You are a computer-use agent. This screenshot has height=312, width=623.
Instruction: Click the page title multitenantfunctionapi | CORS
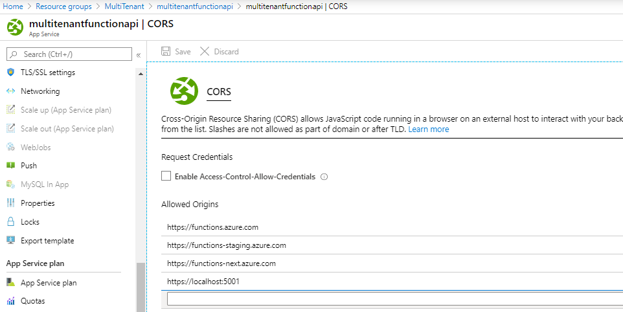[x=101, y=23]
